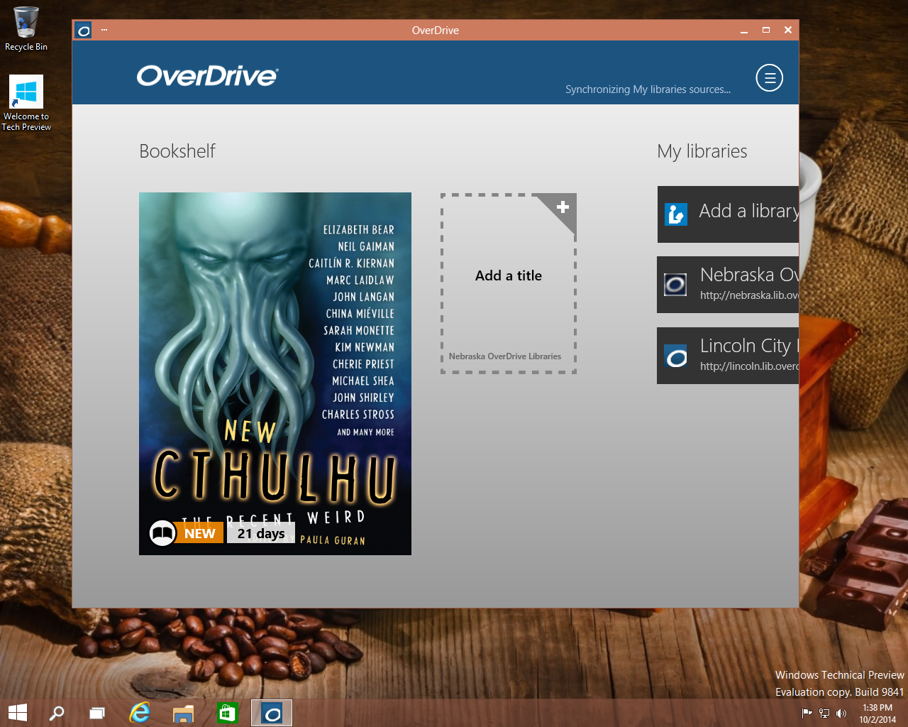The image size is (908, 727).
Task: Select the Recycle Bin desktop icon
Action: tap(26, 29)
